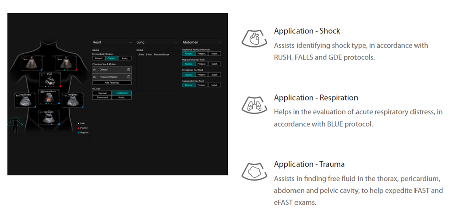The height and width of the screenshot is (217, 474).
Task: Click the Heart panel title
Action: [x=97, y=42]
